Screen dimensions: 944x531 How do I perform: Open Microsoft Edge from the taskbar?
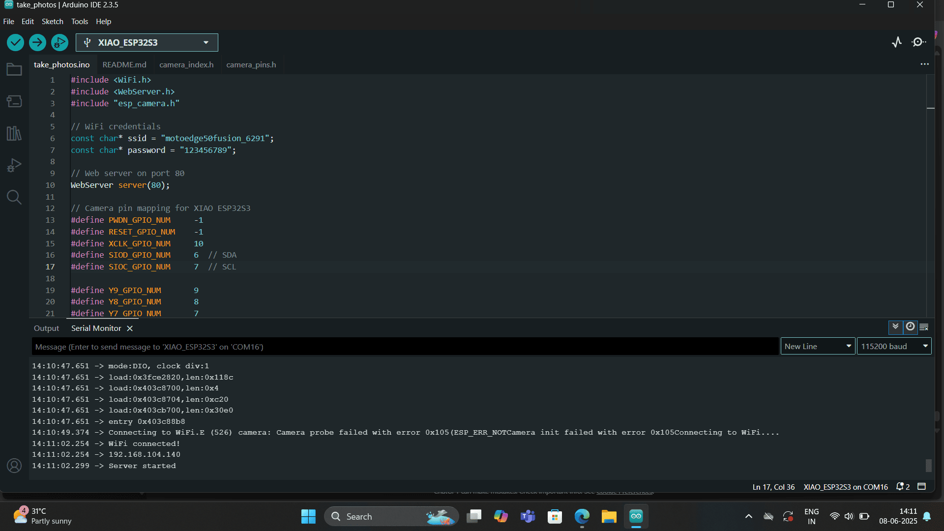point(582,517)
